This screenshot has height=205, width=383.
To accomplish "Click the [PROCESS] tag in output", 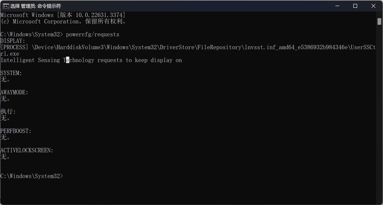I will (14, 47).
